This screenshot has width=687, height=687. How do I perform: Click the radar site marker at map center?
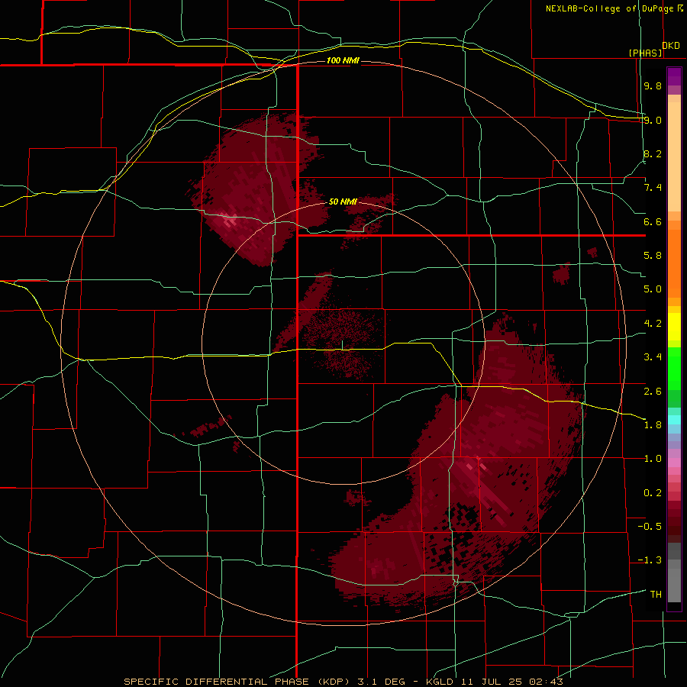point(342,346)
